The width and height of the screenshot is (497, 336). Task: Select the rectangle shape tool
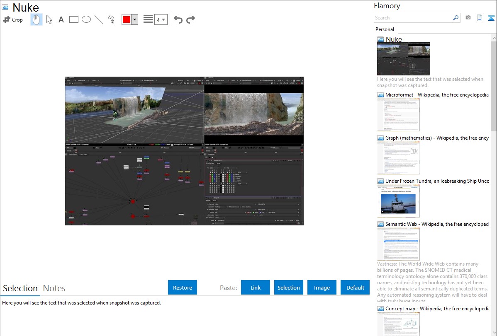click(73, 19)
